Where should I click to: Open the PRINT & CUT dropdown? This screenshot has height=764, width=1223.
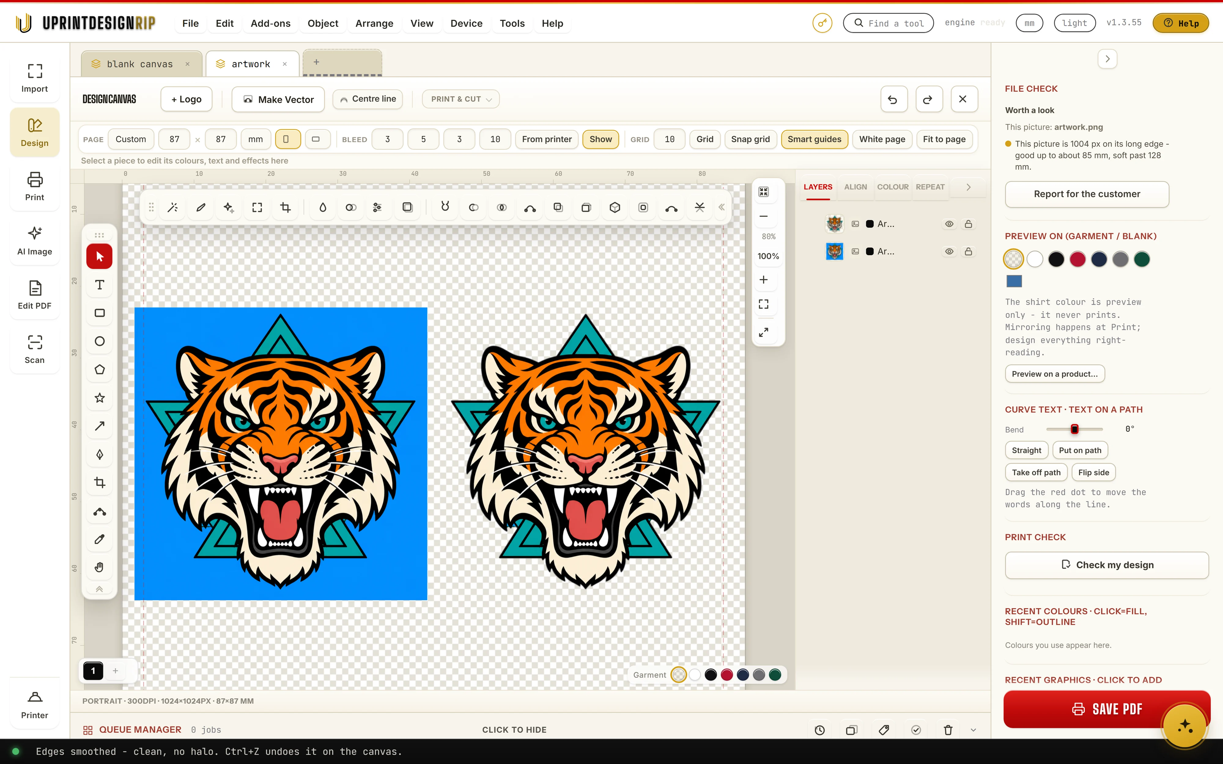pyautogui.click(x=460, y=99)
